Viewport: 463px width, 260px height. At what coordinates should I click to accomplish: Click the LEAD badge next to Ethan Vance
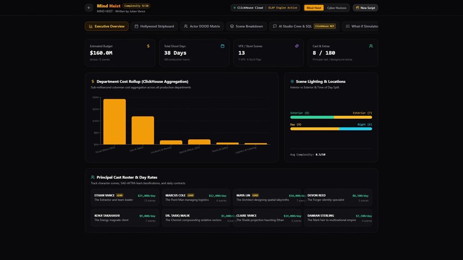click(119, 195)
